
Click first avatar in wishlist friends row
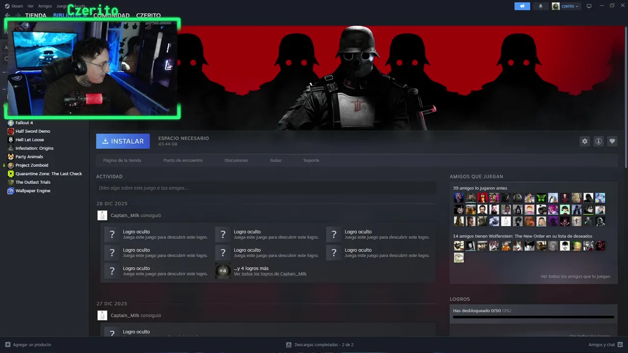459,246
